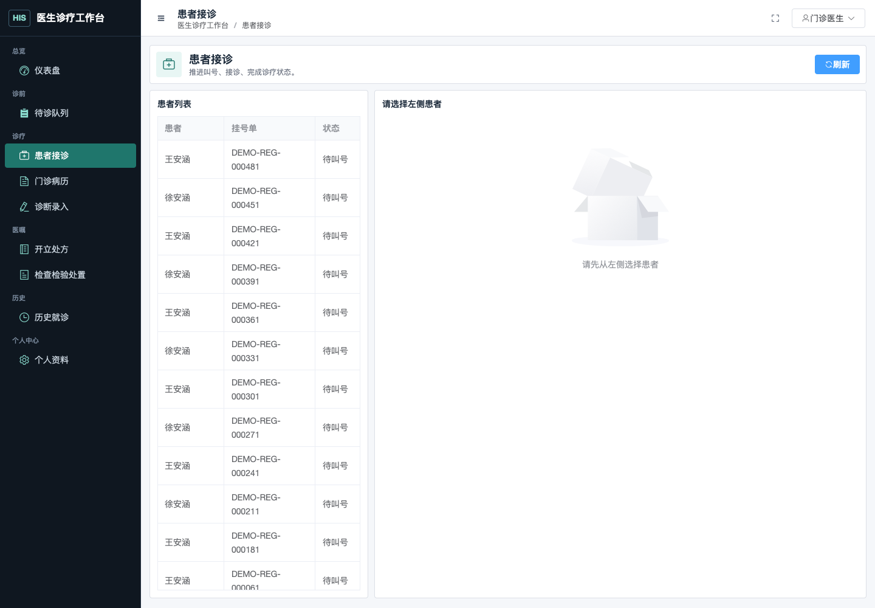Click the list icon beside 检查检验处置
The height and width of the screenshot is (608, 875).
tap(24, 275)
